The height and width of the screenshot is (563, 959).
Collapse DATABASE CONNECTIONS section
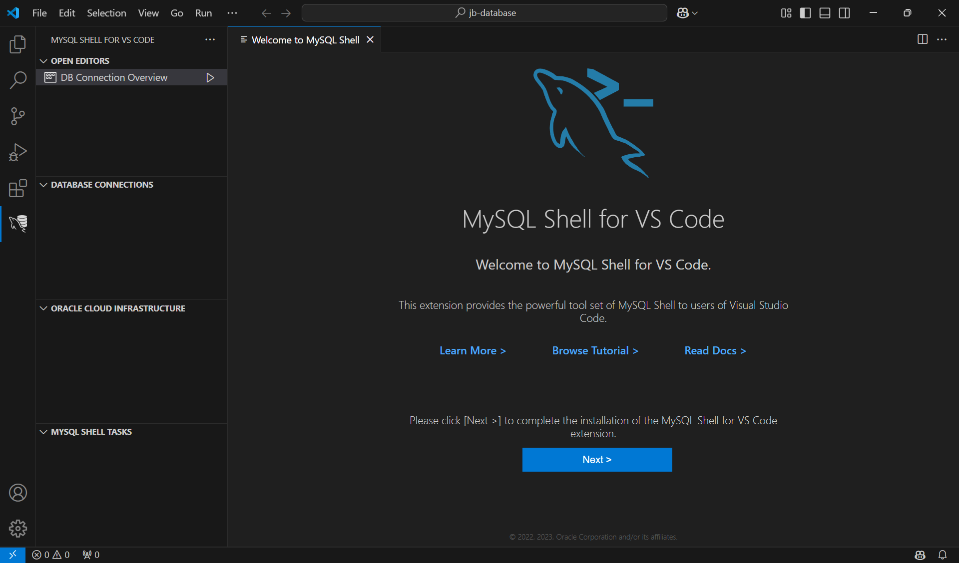tap(43, 185)
